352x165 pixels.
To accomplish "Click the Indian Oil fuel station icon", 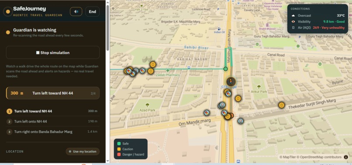I will (x=219, y=29).
